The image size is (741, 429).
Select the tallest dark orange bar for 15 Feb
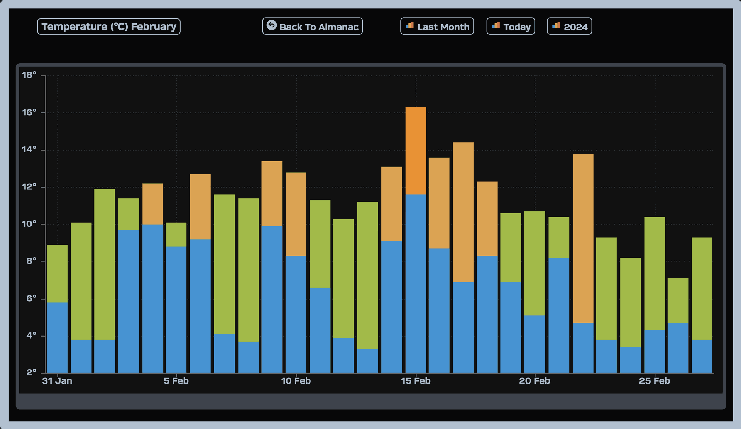click(x=416, y=151)
